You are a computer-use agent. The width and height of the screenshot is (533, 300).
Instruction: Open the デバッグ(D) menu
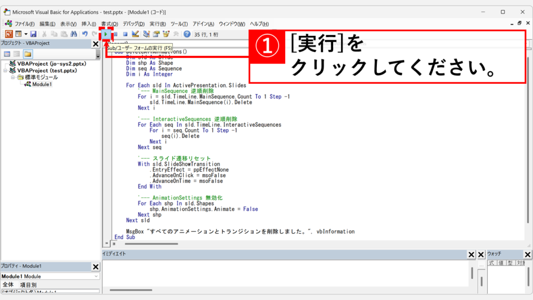[134, 24]
